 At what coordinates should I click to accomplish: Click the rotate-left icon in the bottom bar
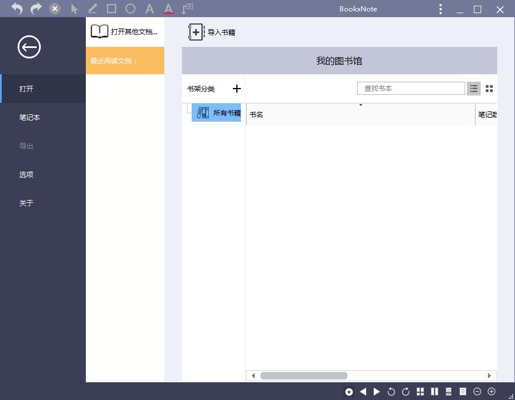coord(391,392)
